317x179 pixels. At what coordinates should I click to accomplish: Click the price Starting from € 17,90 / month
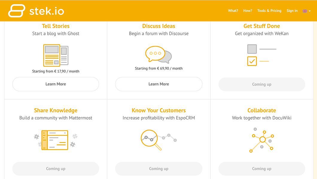pos(56,71)
